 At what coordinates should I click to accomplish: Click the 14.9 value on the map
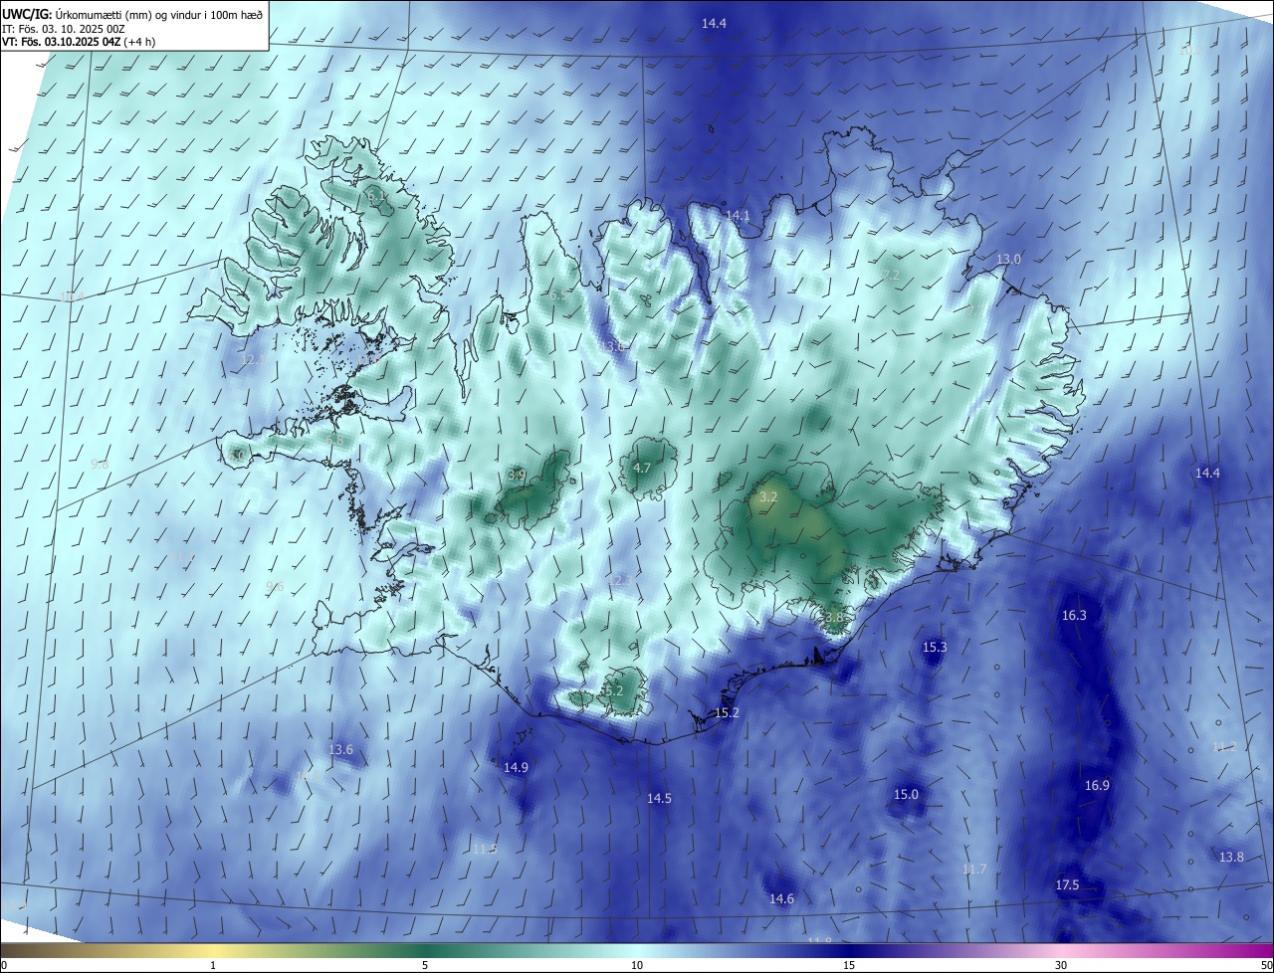point(516,767)
